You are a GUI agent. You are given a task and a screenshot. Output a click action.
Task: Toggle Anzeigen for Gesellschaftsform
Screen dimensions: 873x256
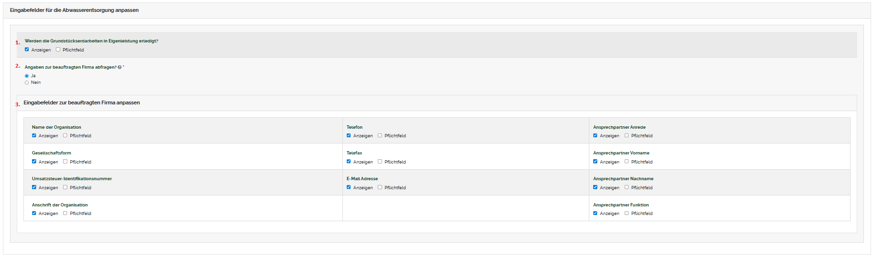(x=34, y=162)
